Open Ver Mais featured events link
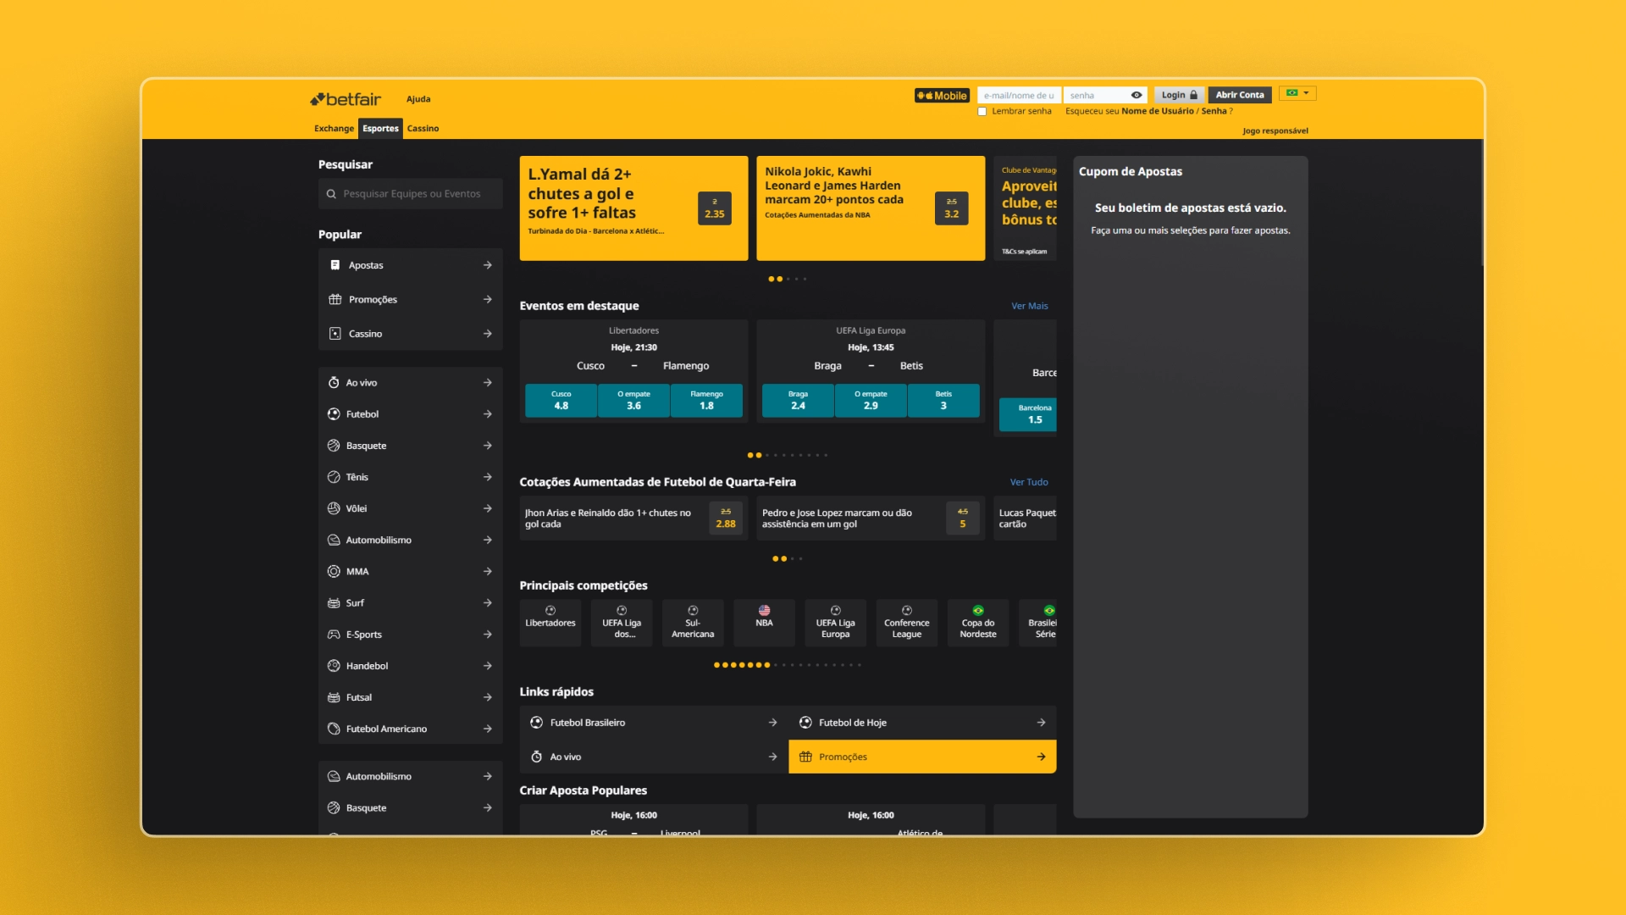This screenshot has height=915, width=1626. click(x=1029, y=306)
